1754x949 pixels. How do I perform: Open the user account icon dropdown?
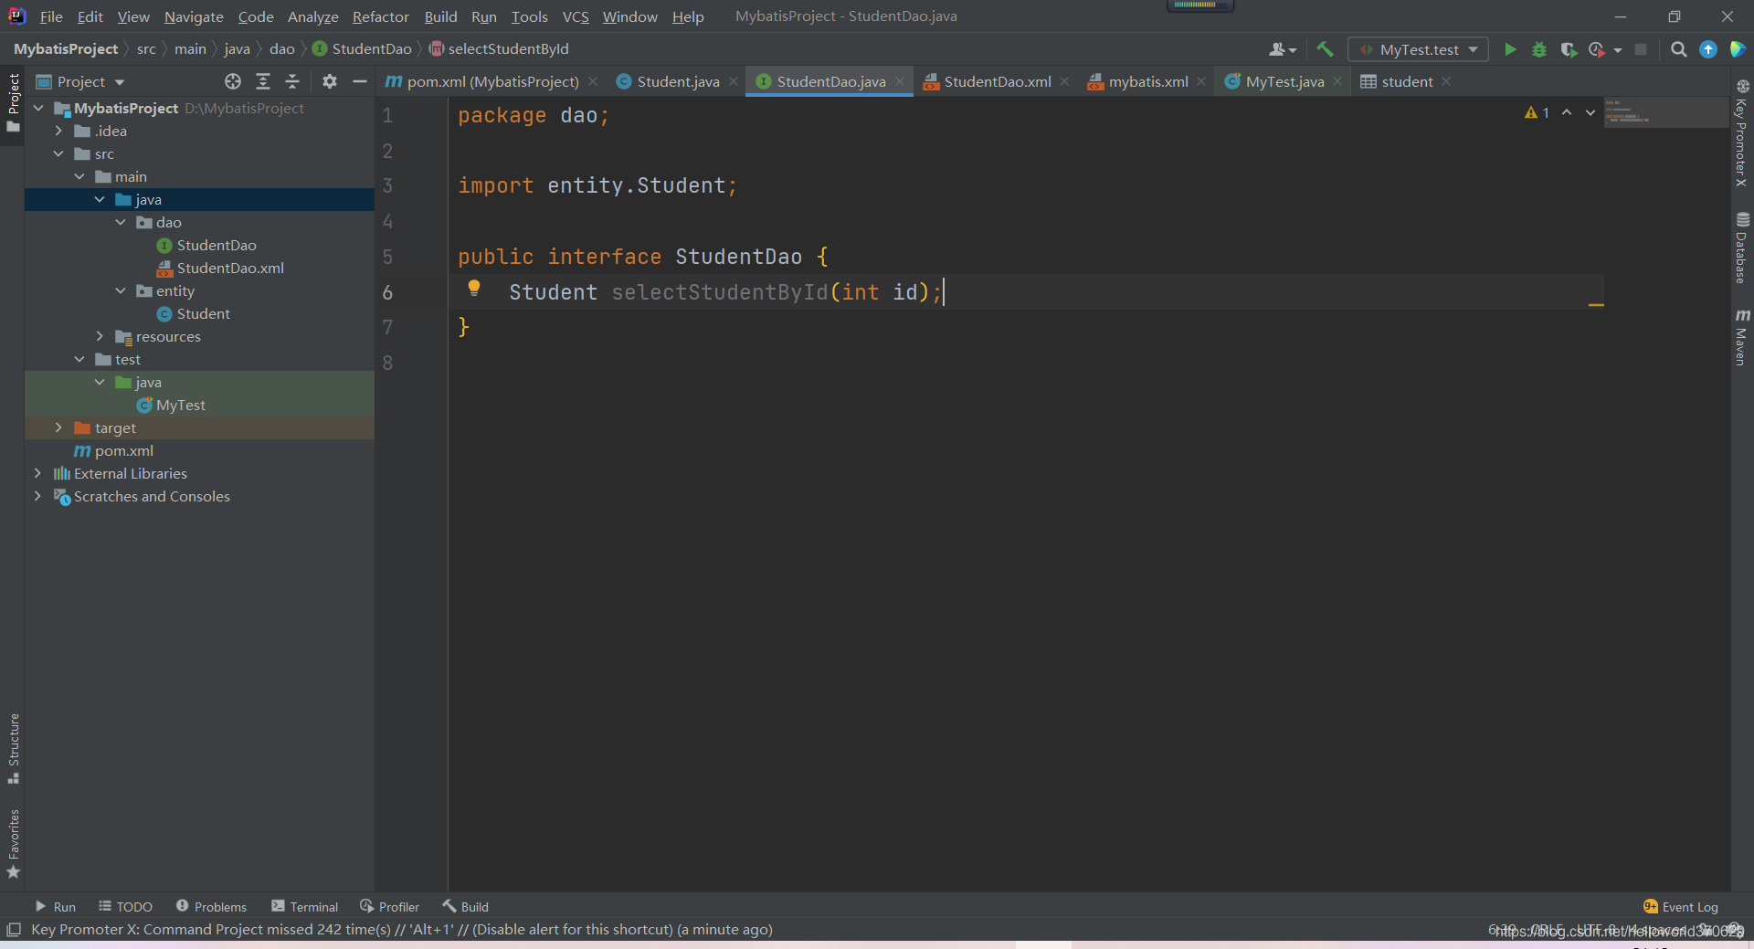click(1283, 49)
